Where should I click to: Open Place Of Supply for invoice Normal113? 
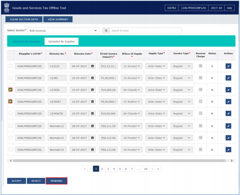pos(132,138)
